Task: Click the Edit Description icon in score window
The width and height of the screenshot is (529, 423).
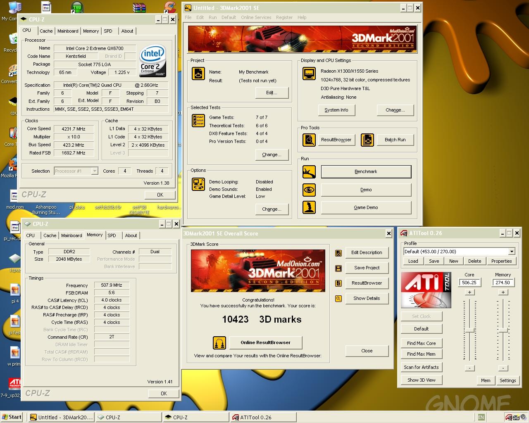Action: point(338,253)
